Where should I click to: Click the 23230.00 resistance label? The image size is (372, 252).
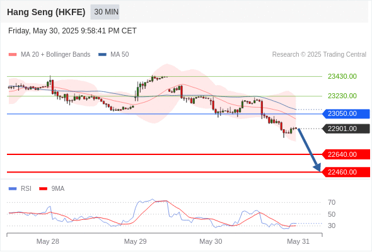coord(342,96)
